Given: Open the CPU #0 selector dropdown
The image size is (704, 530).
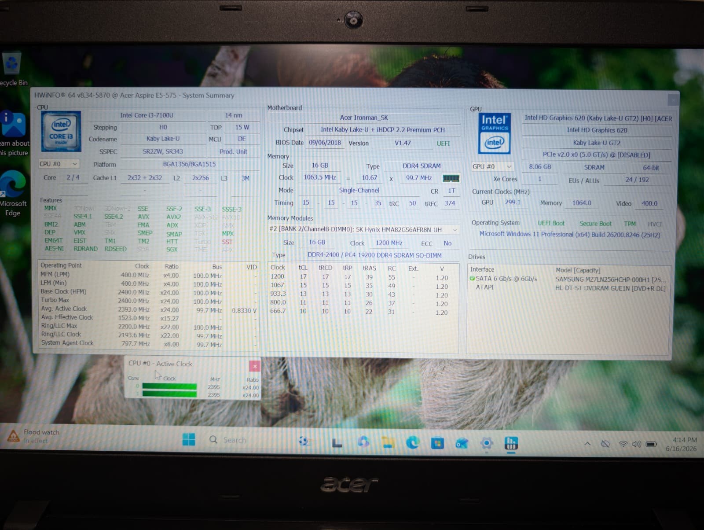Looking at the screenshot, I should (x=59, y=164).
